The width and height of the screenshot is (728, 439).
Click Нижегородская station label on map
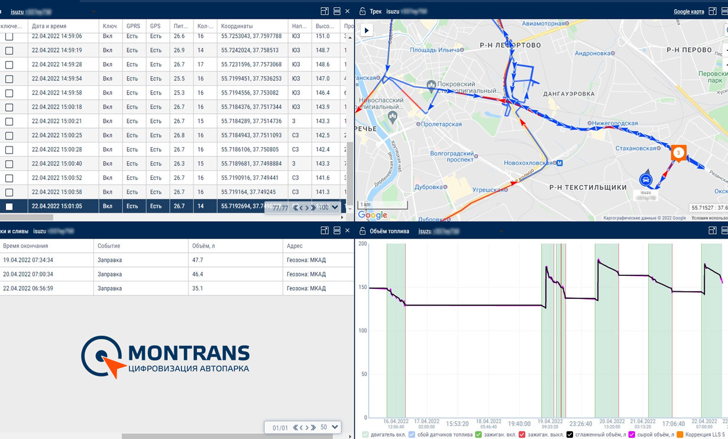pos(616,123)
